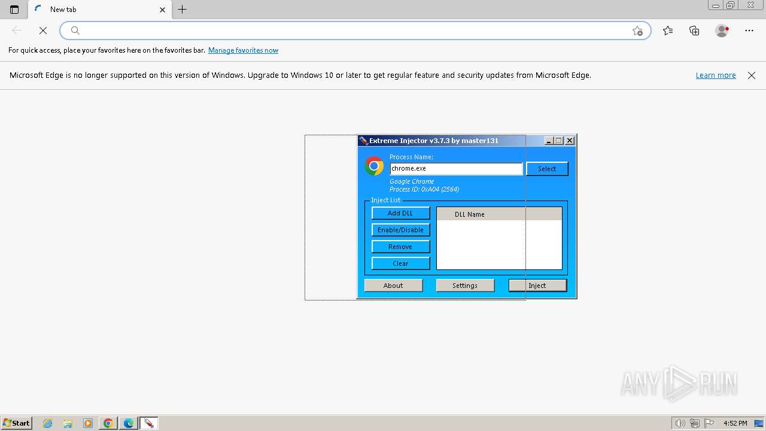
Task: Switch to Chrome in taskbar
Action: pyautogui.click(x=108, y=423)
